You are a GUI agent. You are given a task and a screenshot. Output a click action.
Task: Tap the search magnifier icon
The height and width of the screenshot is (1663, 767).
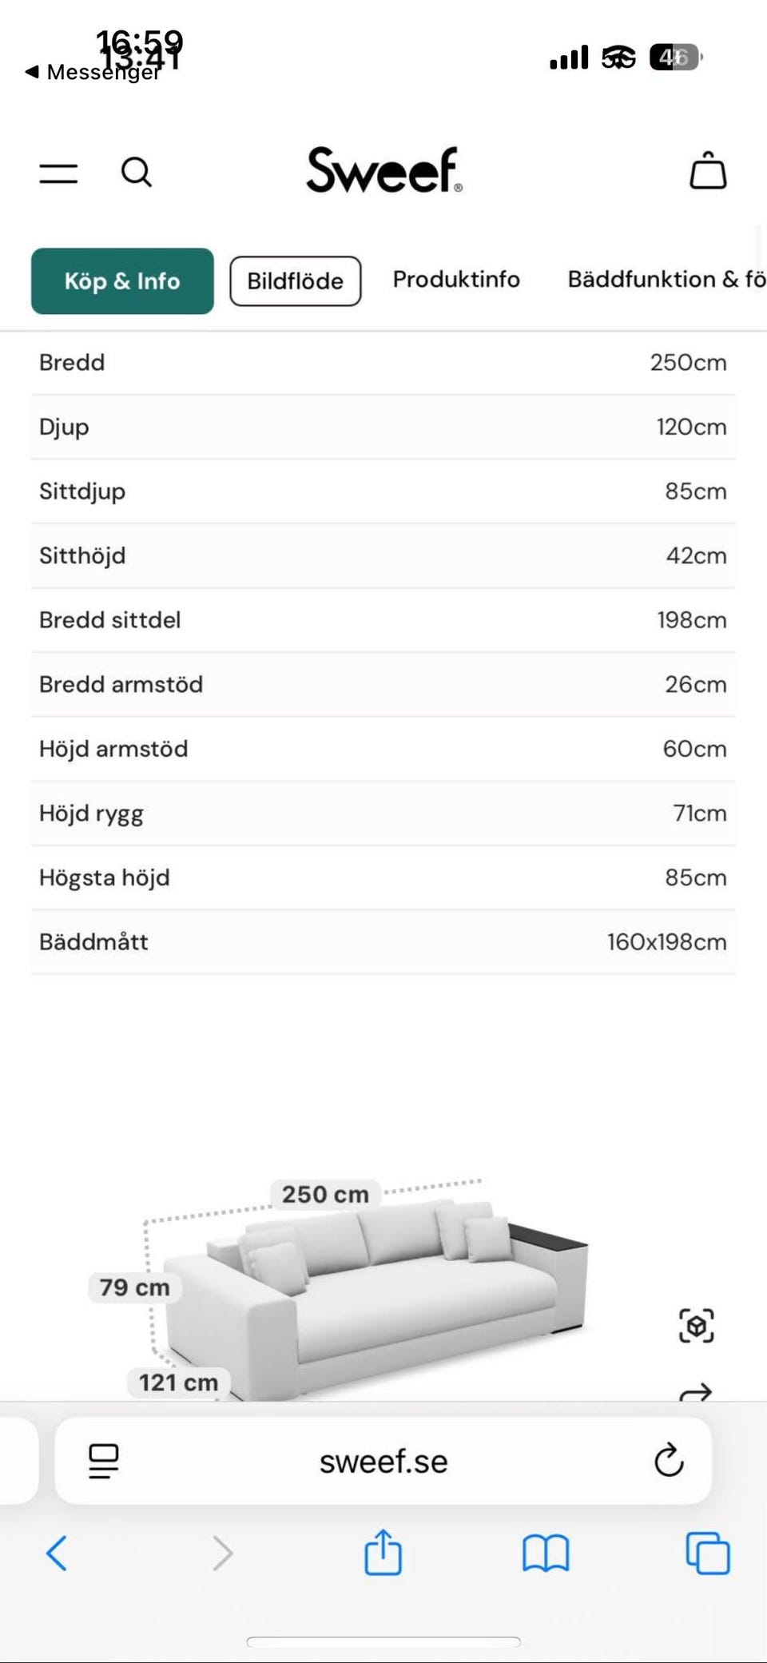pyautogui.click(x=136, y=172)
